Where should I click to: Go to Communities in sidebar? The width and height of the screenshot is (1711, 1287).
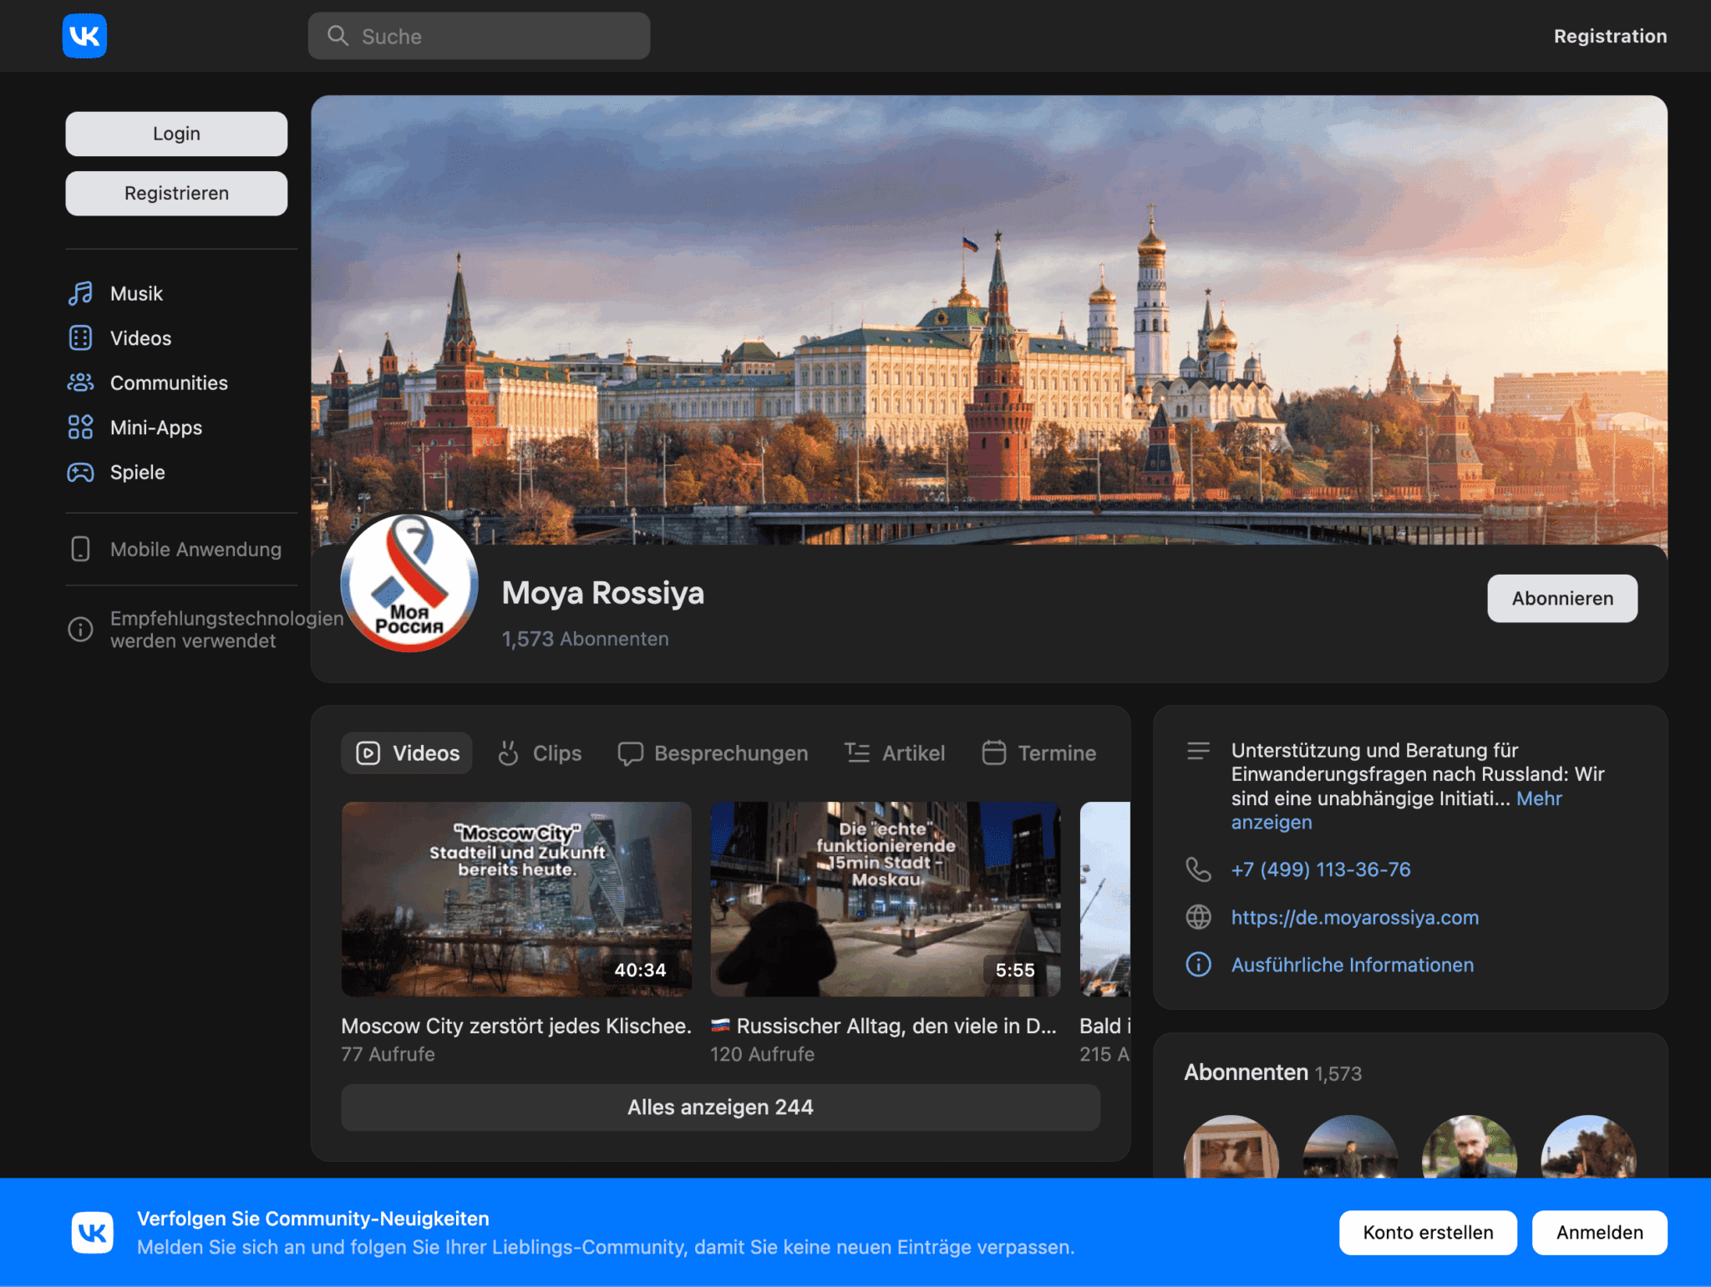169,383
